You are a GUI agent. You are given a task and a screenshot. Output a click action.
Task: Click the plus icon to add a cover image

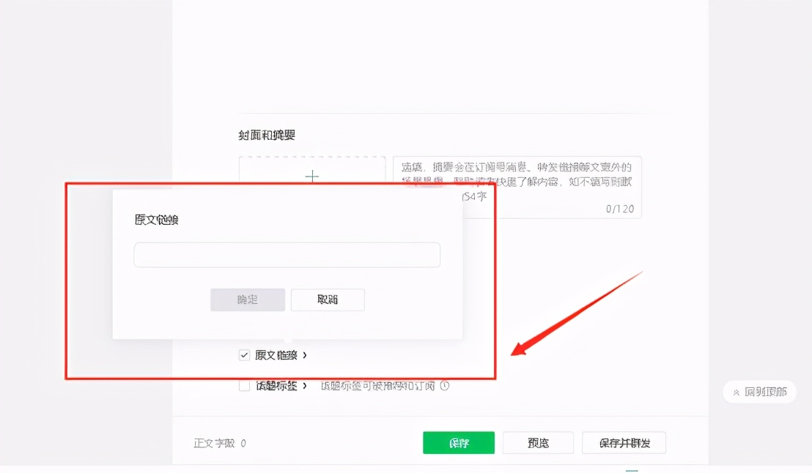[312, 176]
